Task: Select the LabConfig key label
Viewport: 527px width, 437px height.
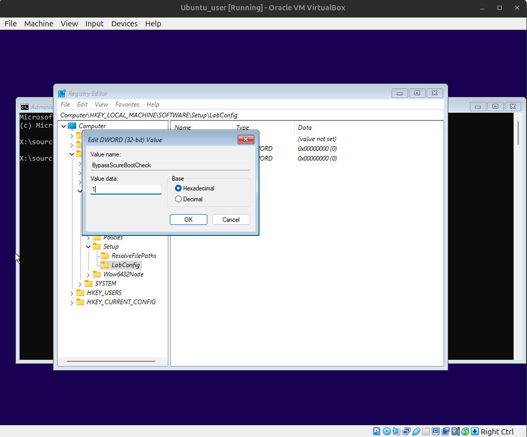Action: pos(126,265)
